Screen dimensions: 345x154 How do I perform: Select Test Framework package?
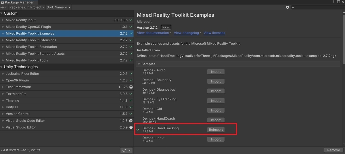tap(67, 87)
